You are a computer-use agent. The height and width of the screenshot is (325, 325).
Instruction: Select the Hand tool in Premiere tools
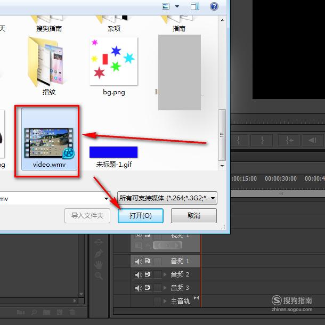click(99, 265)
